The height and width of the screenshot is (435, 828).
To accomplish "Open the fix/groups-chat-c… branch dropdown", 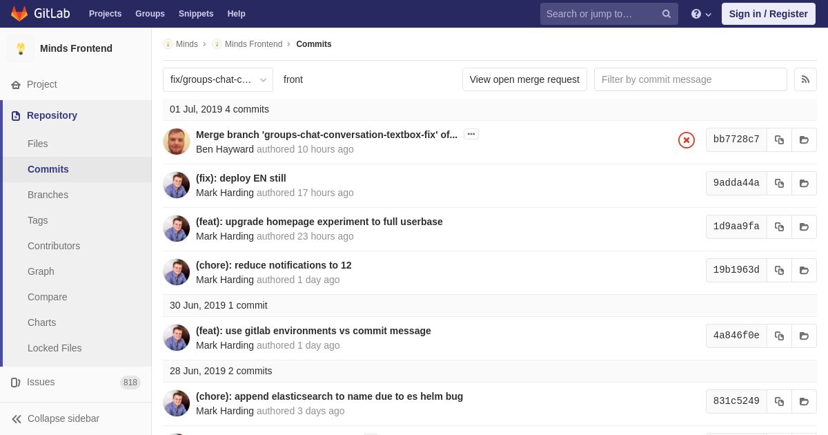I will coord(218,79).
